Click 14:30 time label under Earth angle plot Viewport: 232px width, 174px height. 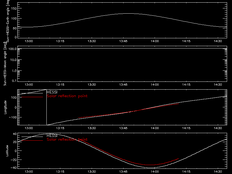coord(218,41)
